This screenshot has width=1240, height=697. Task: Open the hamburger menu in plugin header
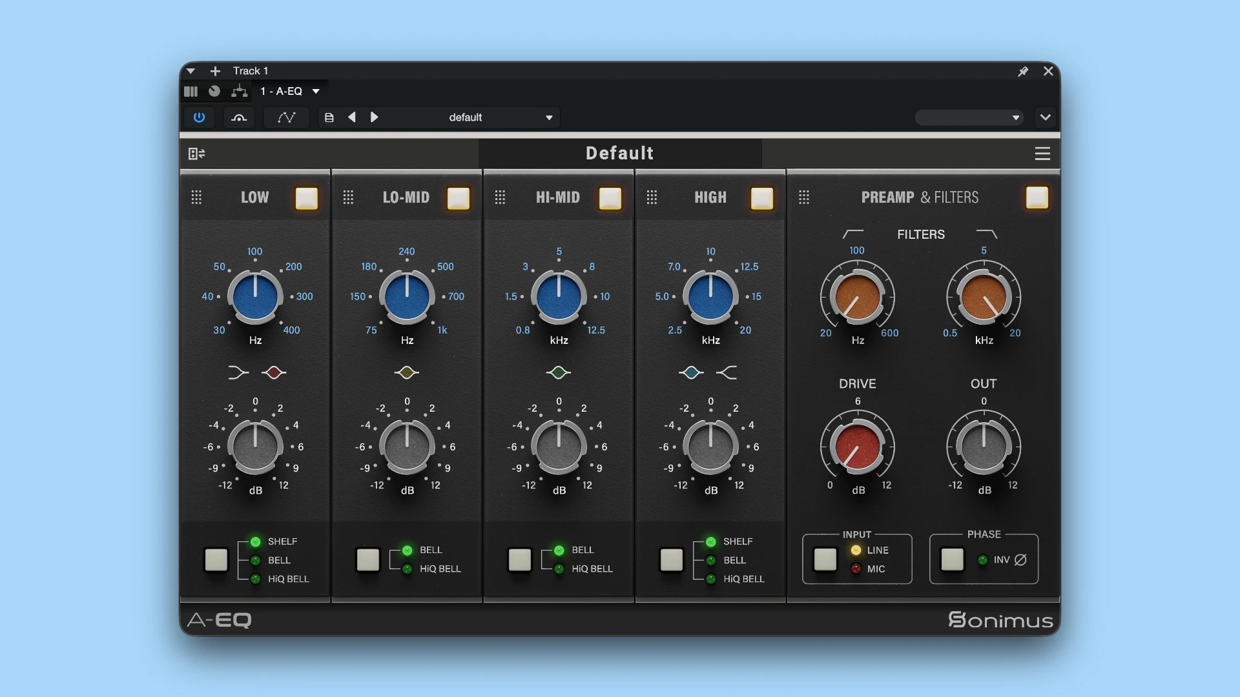(x=1042, y=154)
